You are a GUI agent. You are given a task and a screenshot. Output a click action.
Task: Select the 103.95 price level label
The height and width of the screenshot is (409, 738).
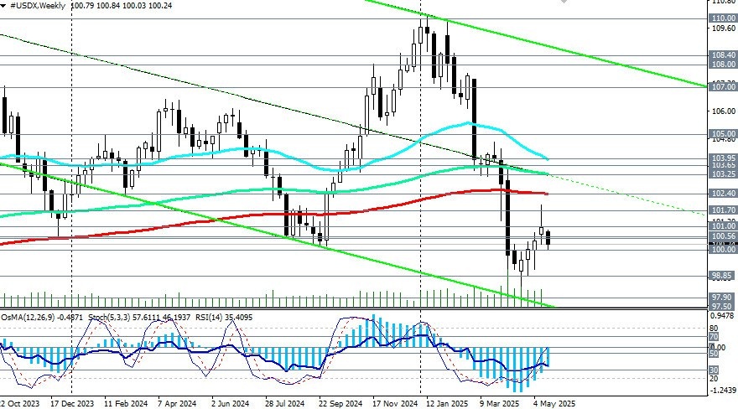click(x=722, y=158)
